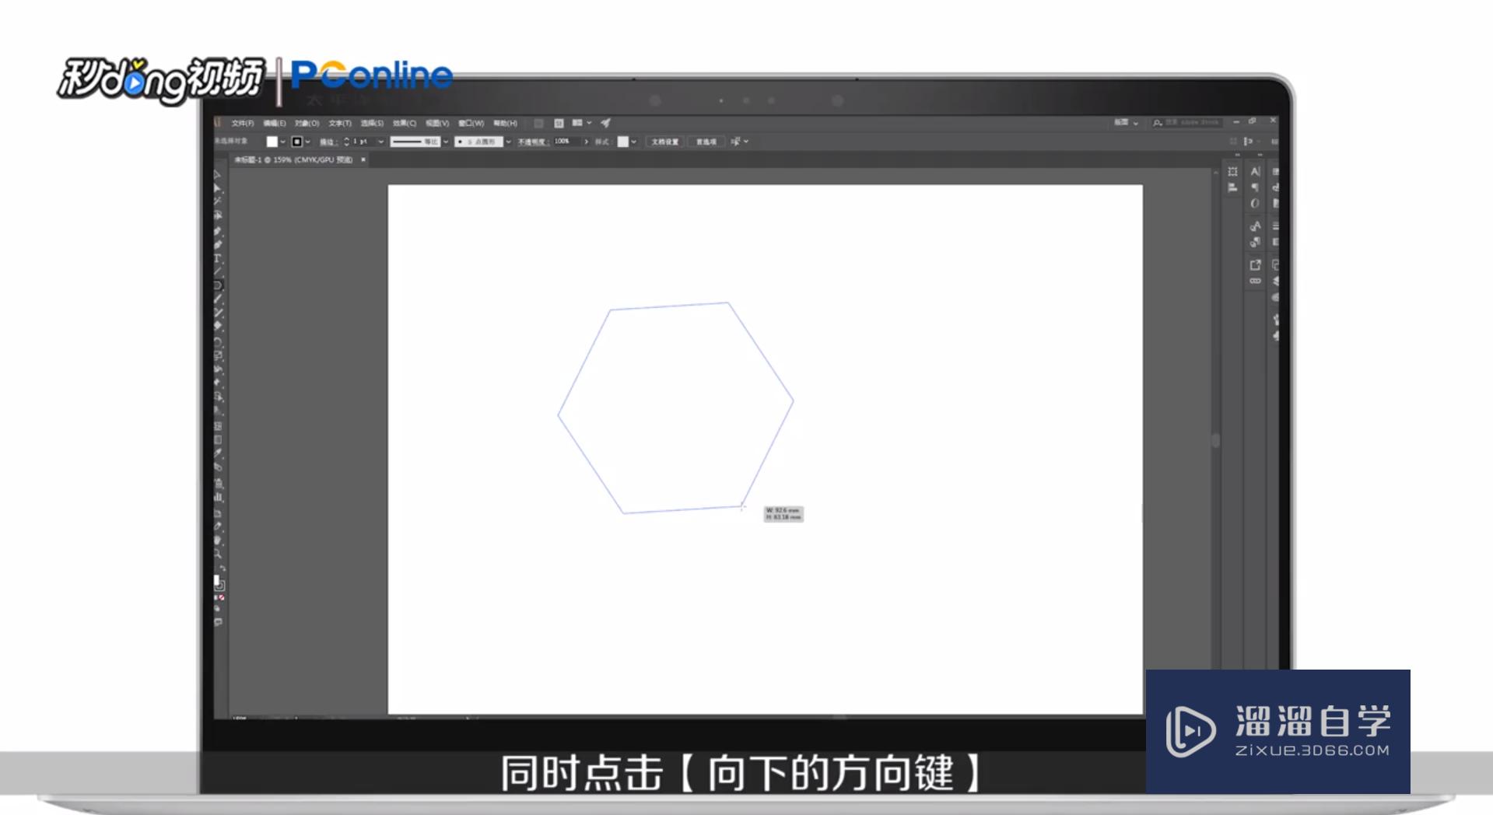Open the arrange documents dropdown
The height and width of the screenshot is (815, 1493).
coord(582,123)
